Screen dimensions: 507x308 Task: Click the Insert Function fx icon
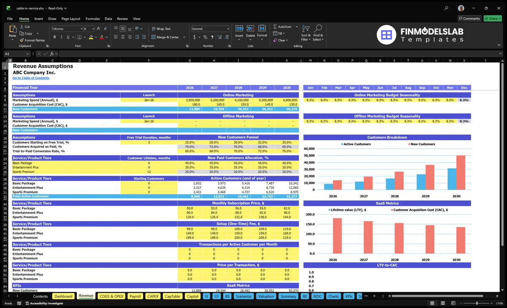(x=52, y=54)
